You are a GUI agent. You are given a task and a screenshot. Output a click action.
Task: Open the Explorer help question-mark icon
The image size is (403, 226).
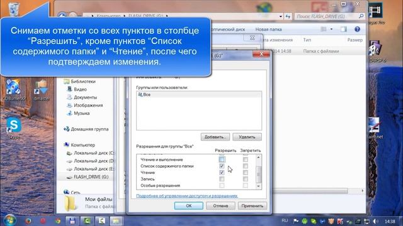point(357,30)
